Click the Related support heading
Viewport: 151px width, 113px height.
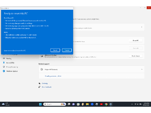[44, 64]
